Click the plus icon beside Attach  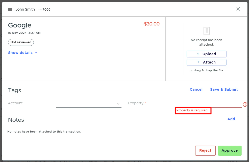point(199,62)
